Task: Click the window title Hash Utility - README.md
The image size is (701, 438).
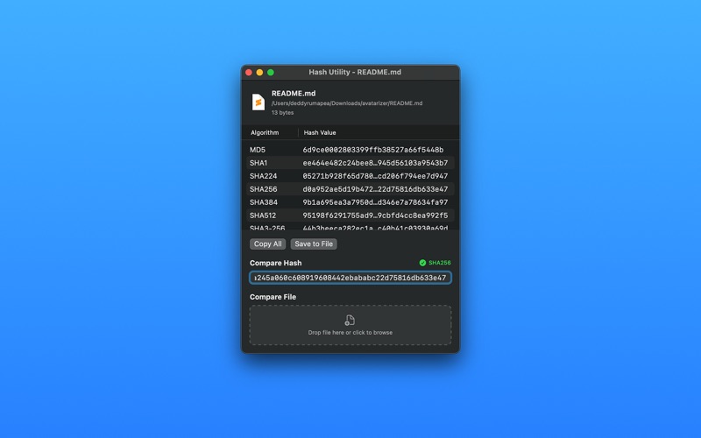Action: [355, 72]
